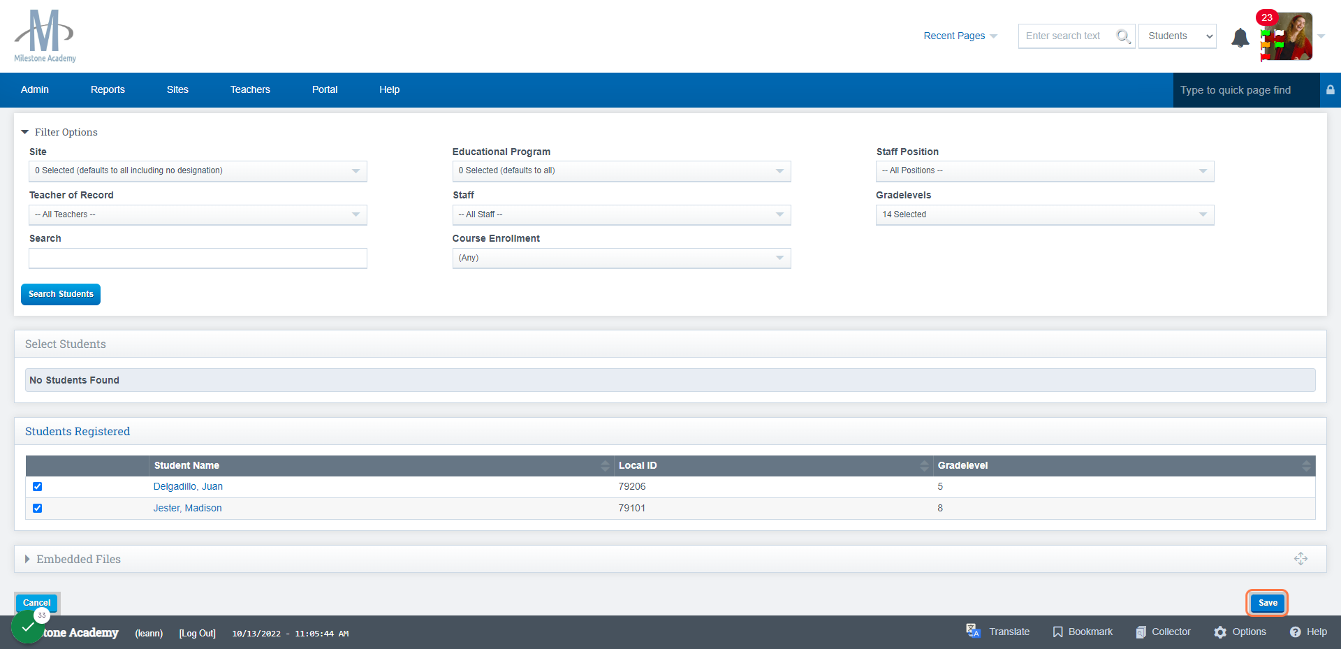Open the arrow beside the profile photo
The width and height of the screenshot is (1341, 649).
pos(1321,36)
